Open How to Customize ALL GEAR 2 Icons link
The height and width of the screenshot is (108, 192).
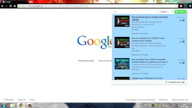[148, 39]
